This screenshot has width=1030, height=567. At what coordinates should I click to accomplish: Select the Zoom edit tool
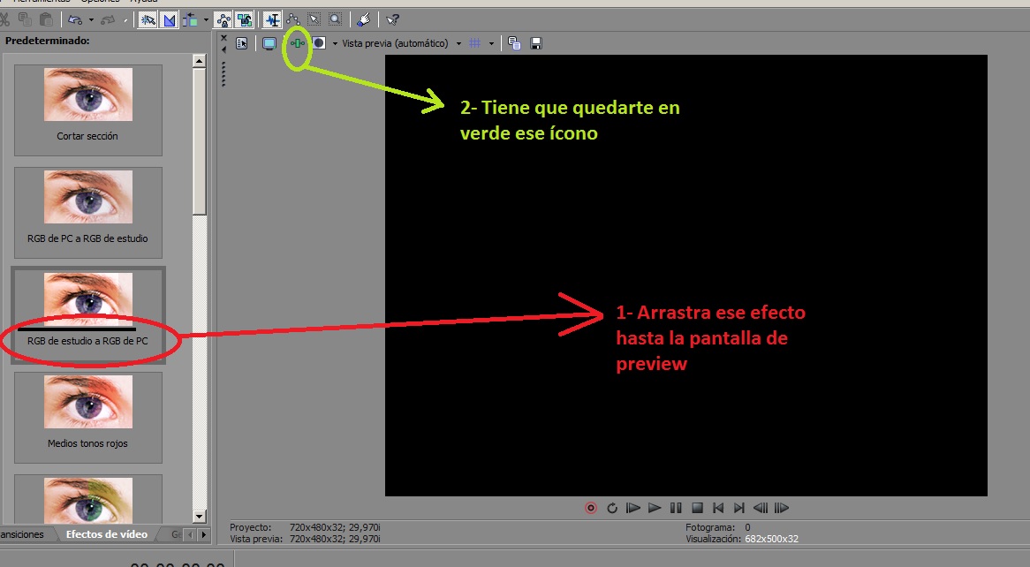click(x=335, y=19)
